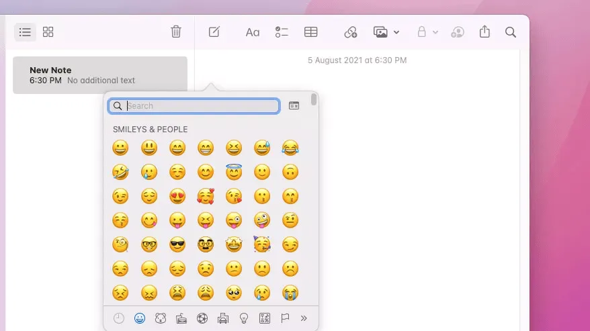Click the magnifying glass search icon in the toolbar
The image size is (590, 331).
click(x=511, y=32)
